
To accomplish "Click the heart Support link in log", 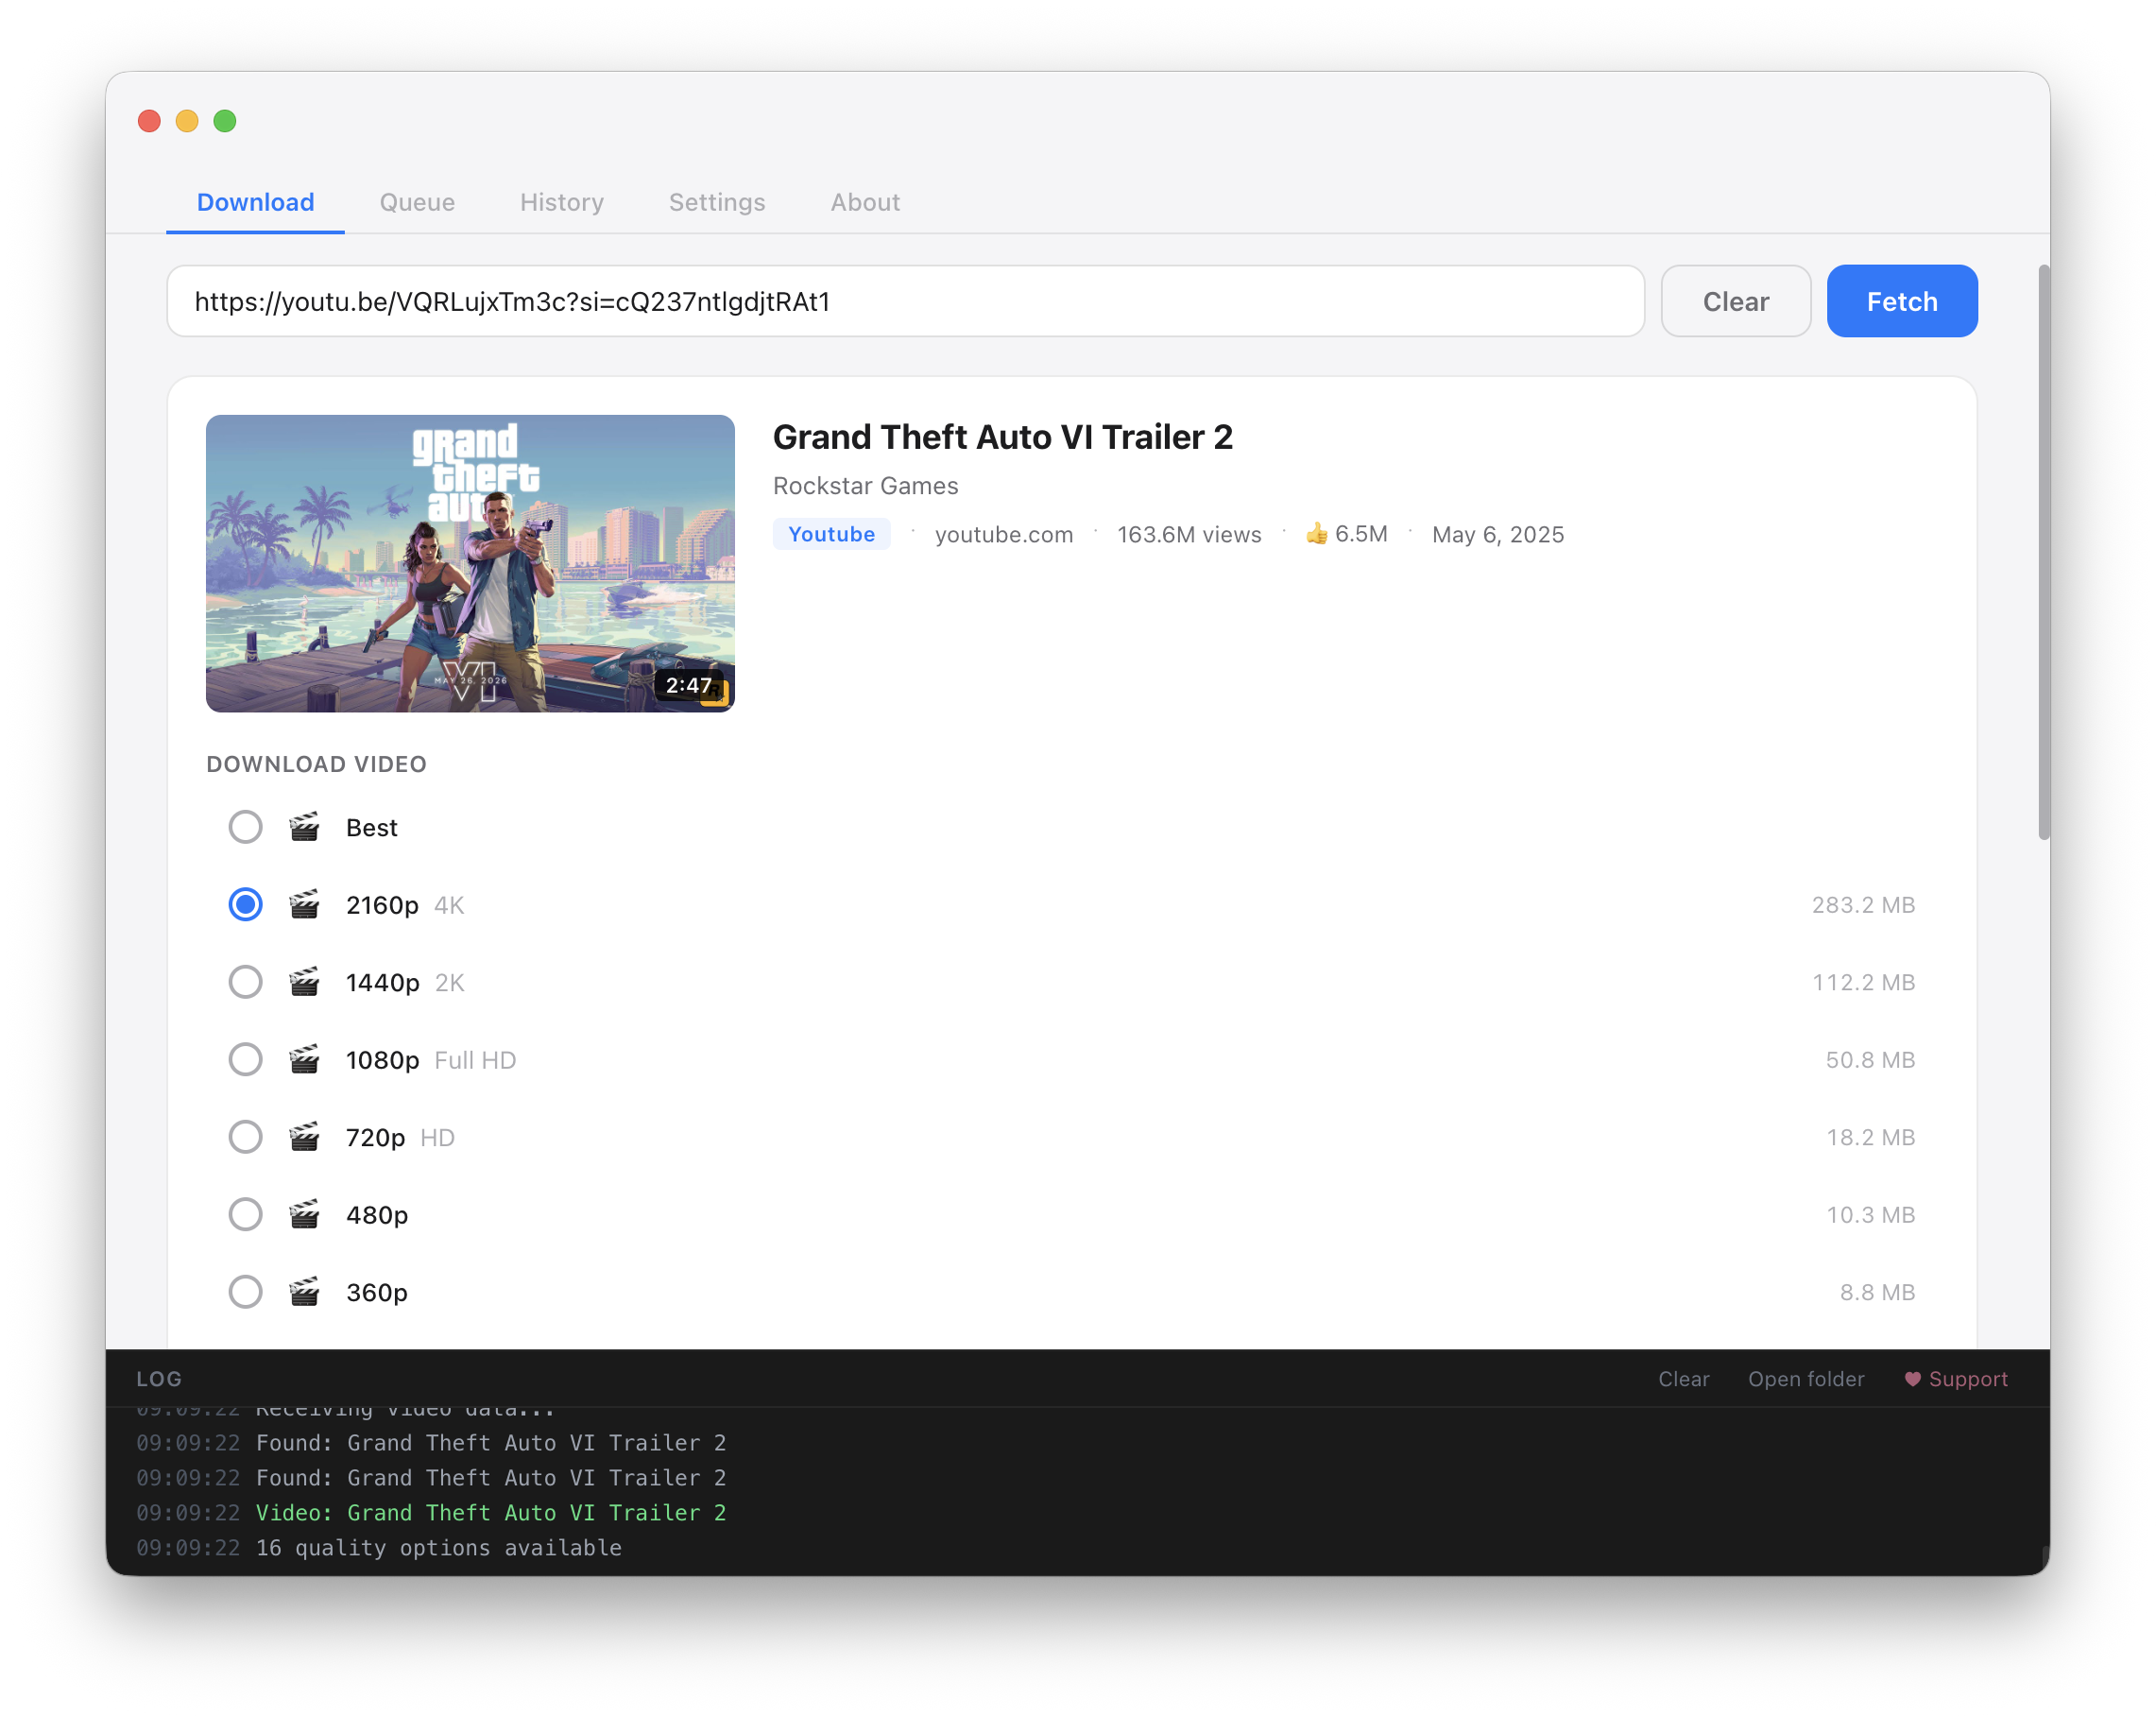I will 1955,1379.
